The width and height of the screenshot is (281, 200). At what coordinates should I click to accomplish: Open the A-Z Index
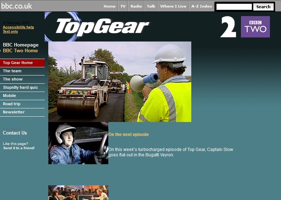click(202, 6)
